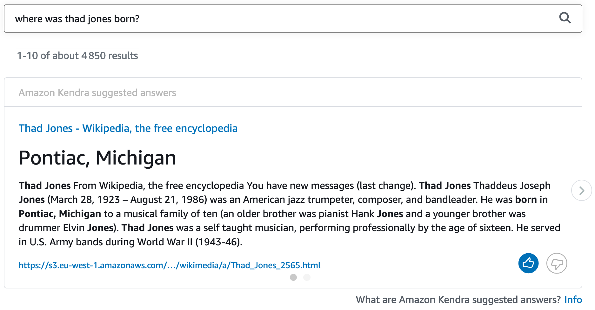Mark the answer with thumbs down
Screen dimensions: 595x310
[x=557, y=263]
